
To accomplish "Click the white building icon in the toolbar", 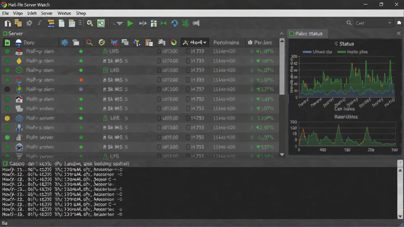I will click(7, 23).
